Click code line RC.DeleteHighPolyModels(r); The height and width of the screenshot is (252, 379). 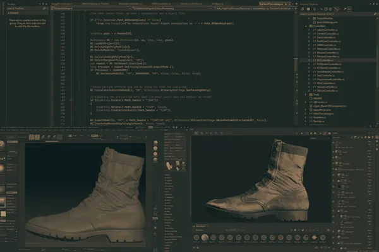tap(110, 47)
